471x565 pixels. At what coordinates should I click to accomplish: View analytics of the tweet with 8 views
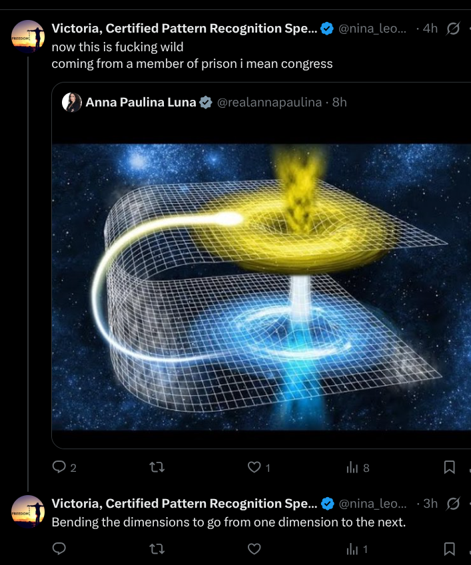[352, 467]
